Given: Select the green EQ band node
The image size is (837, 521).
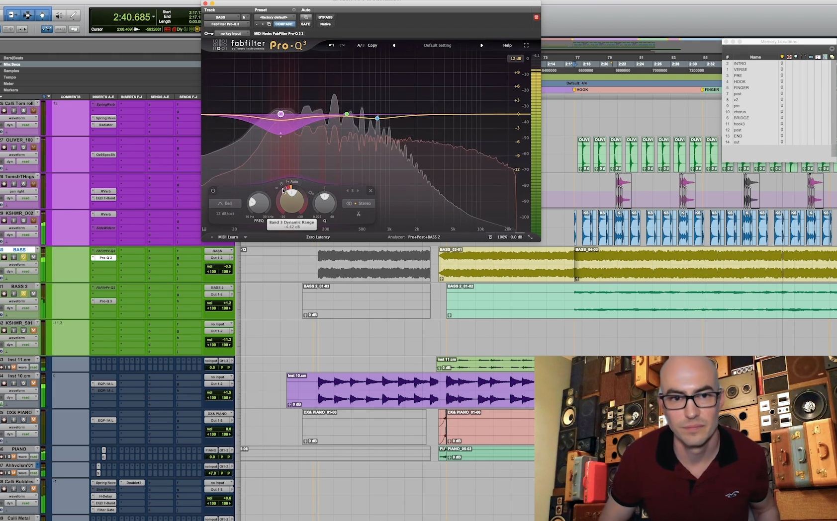Looking at the screenshot, I should tap(347, 114).
